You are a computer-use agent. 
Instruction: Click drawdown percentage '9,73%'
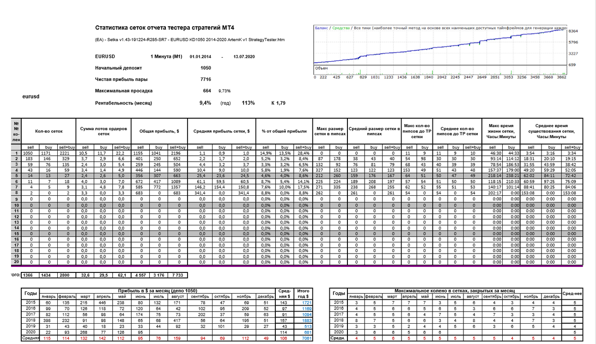pos(224,91)
